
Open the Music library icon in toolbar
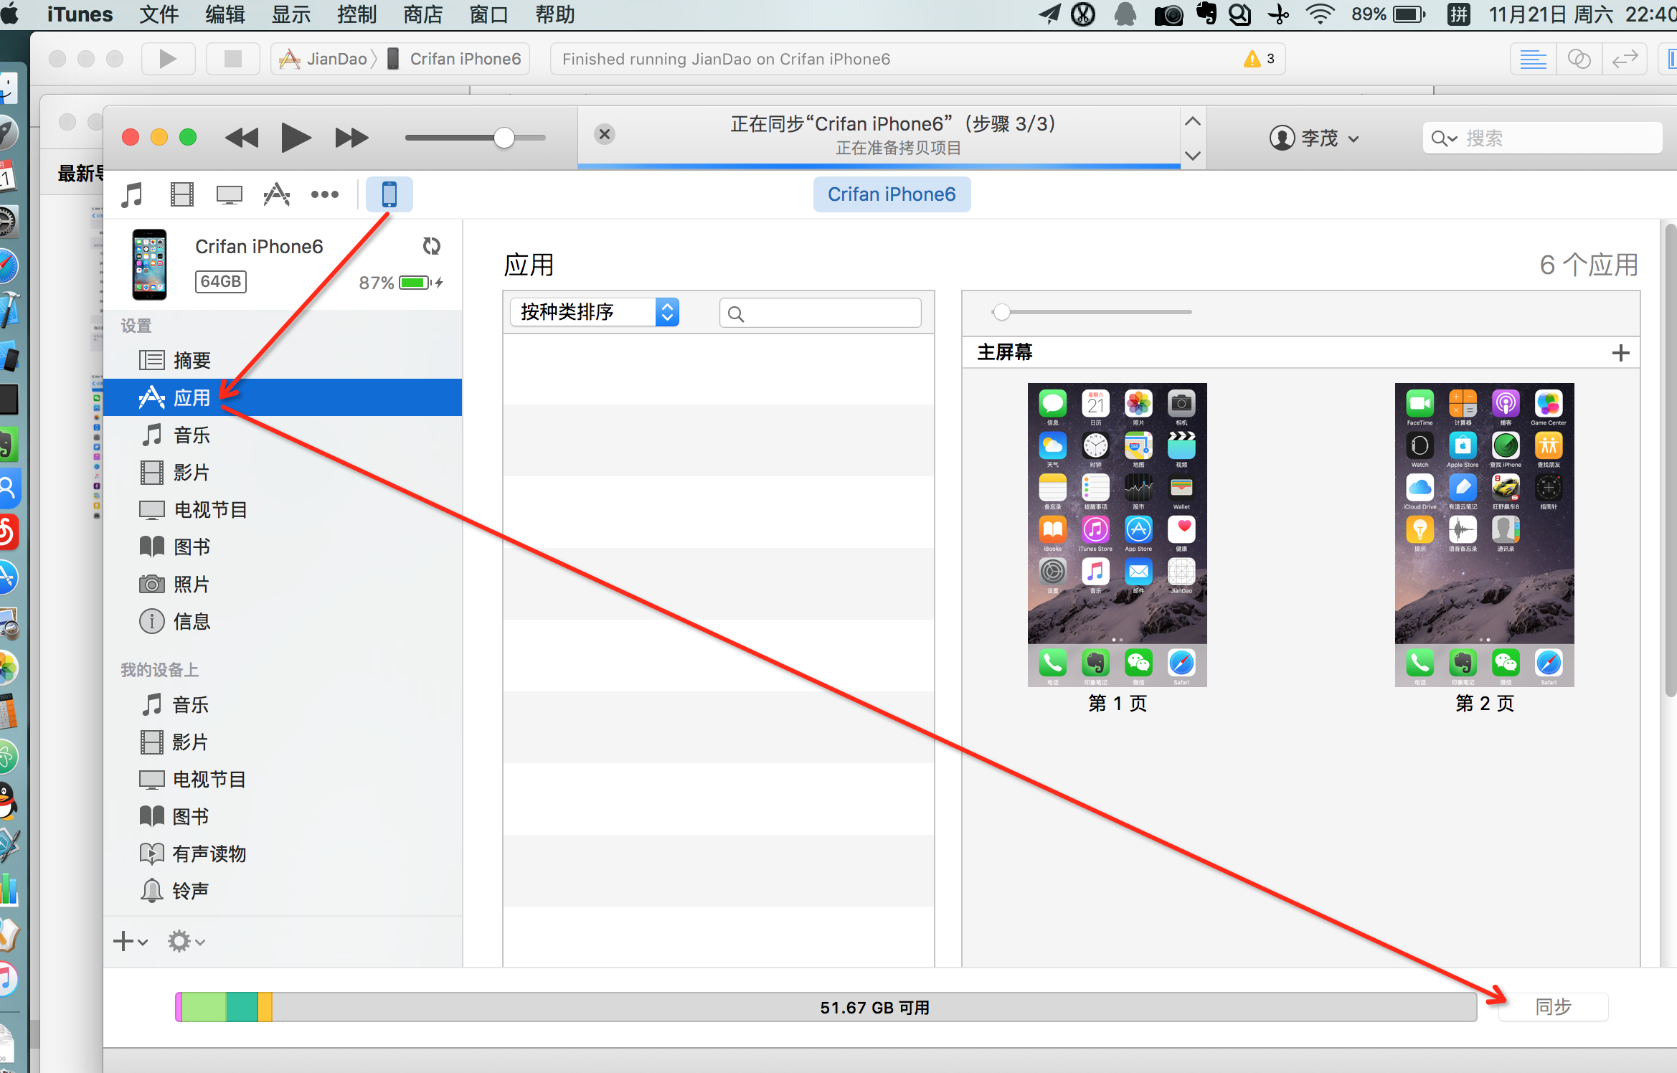132,194
